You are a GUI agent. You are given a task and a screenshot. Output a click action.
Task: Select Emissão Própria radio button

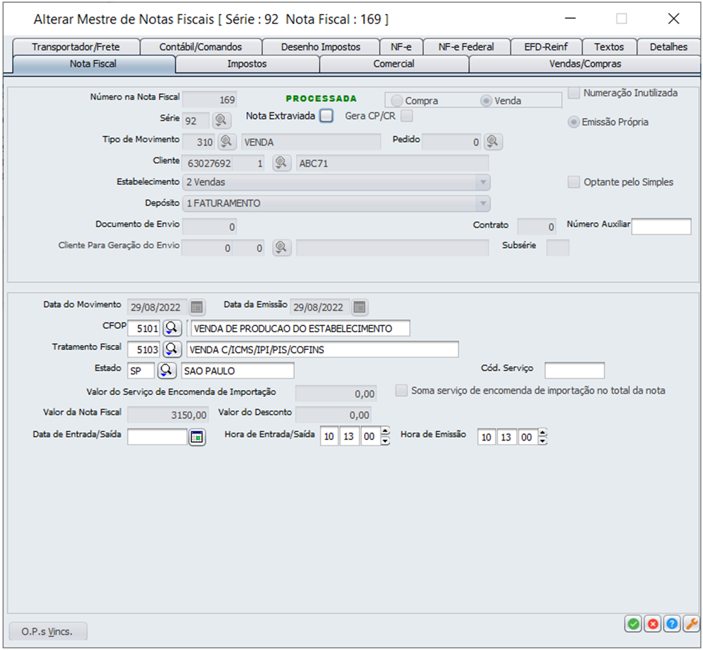pos(574,122)
